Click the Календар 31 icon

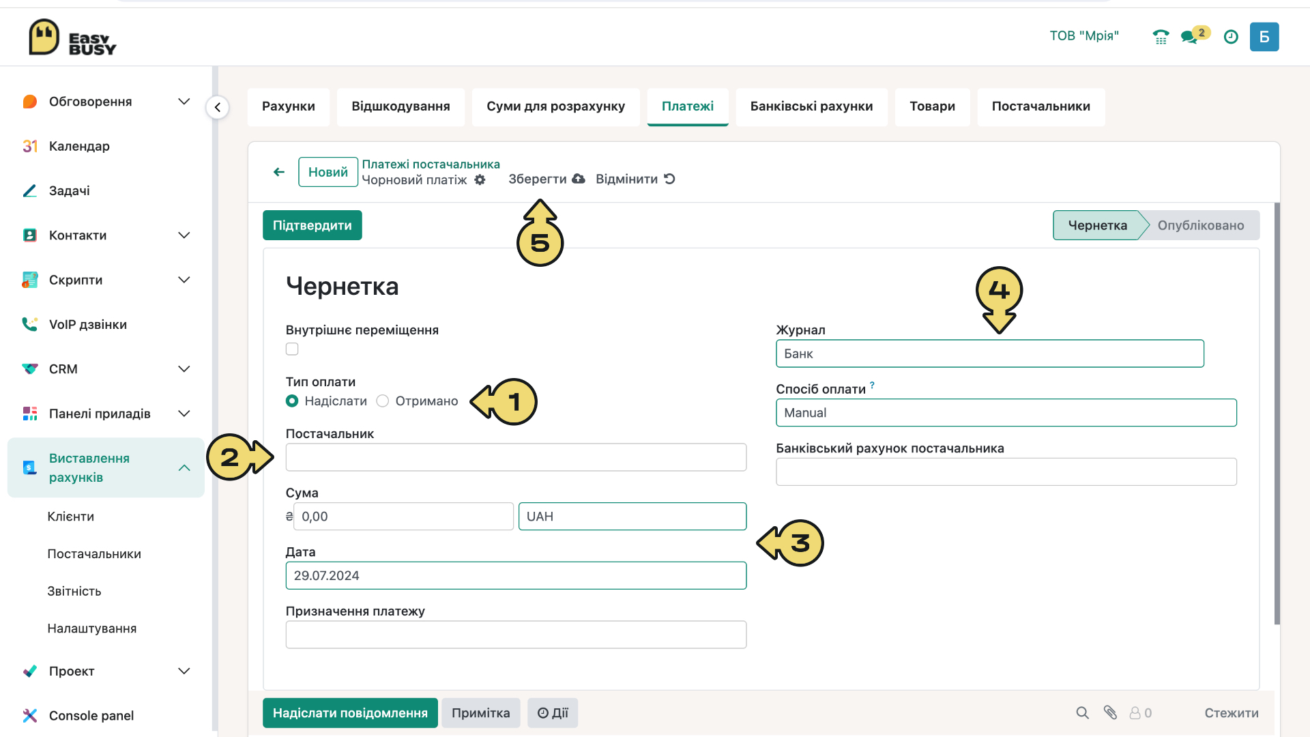[x=29, y=146]
